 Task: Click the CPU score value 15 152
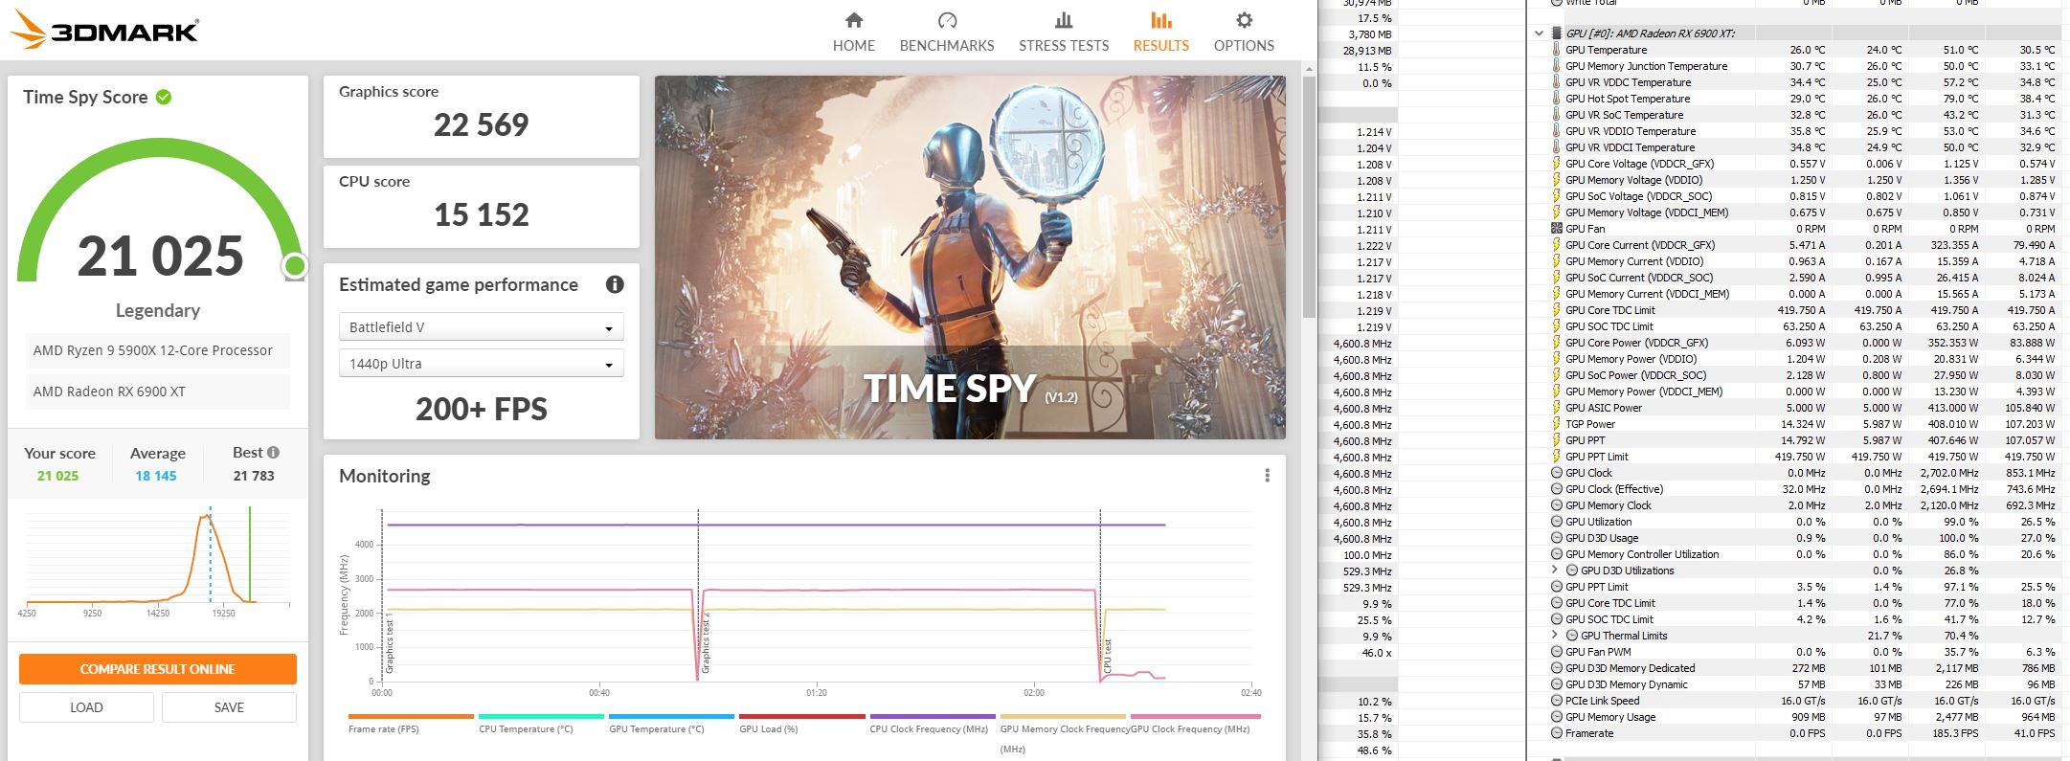[481, 214]
